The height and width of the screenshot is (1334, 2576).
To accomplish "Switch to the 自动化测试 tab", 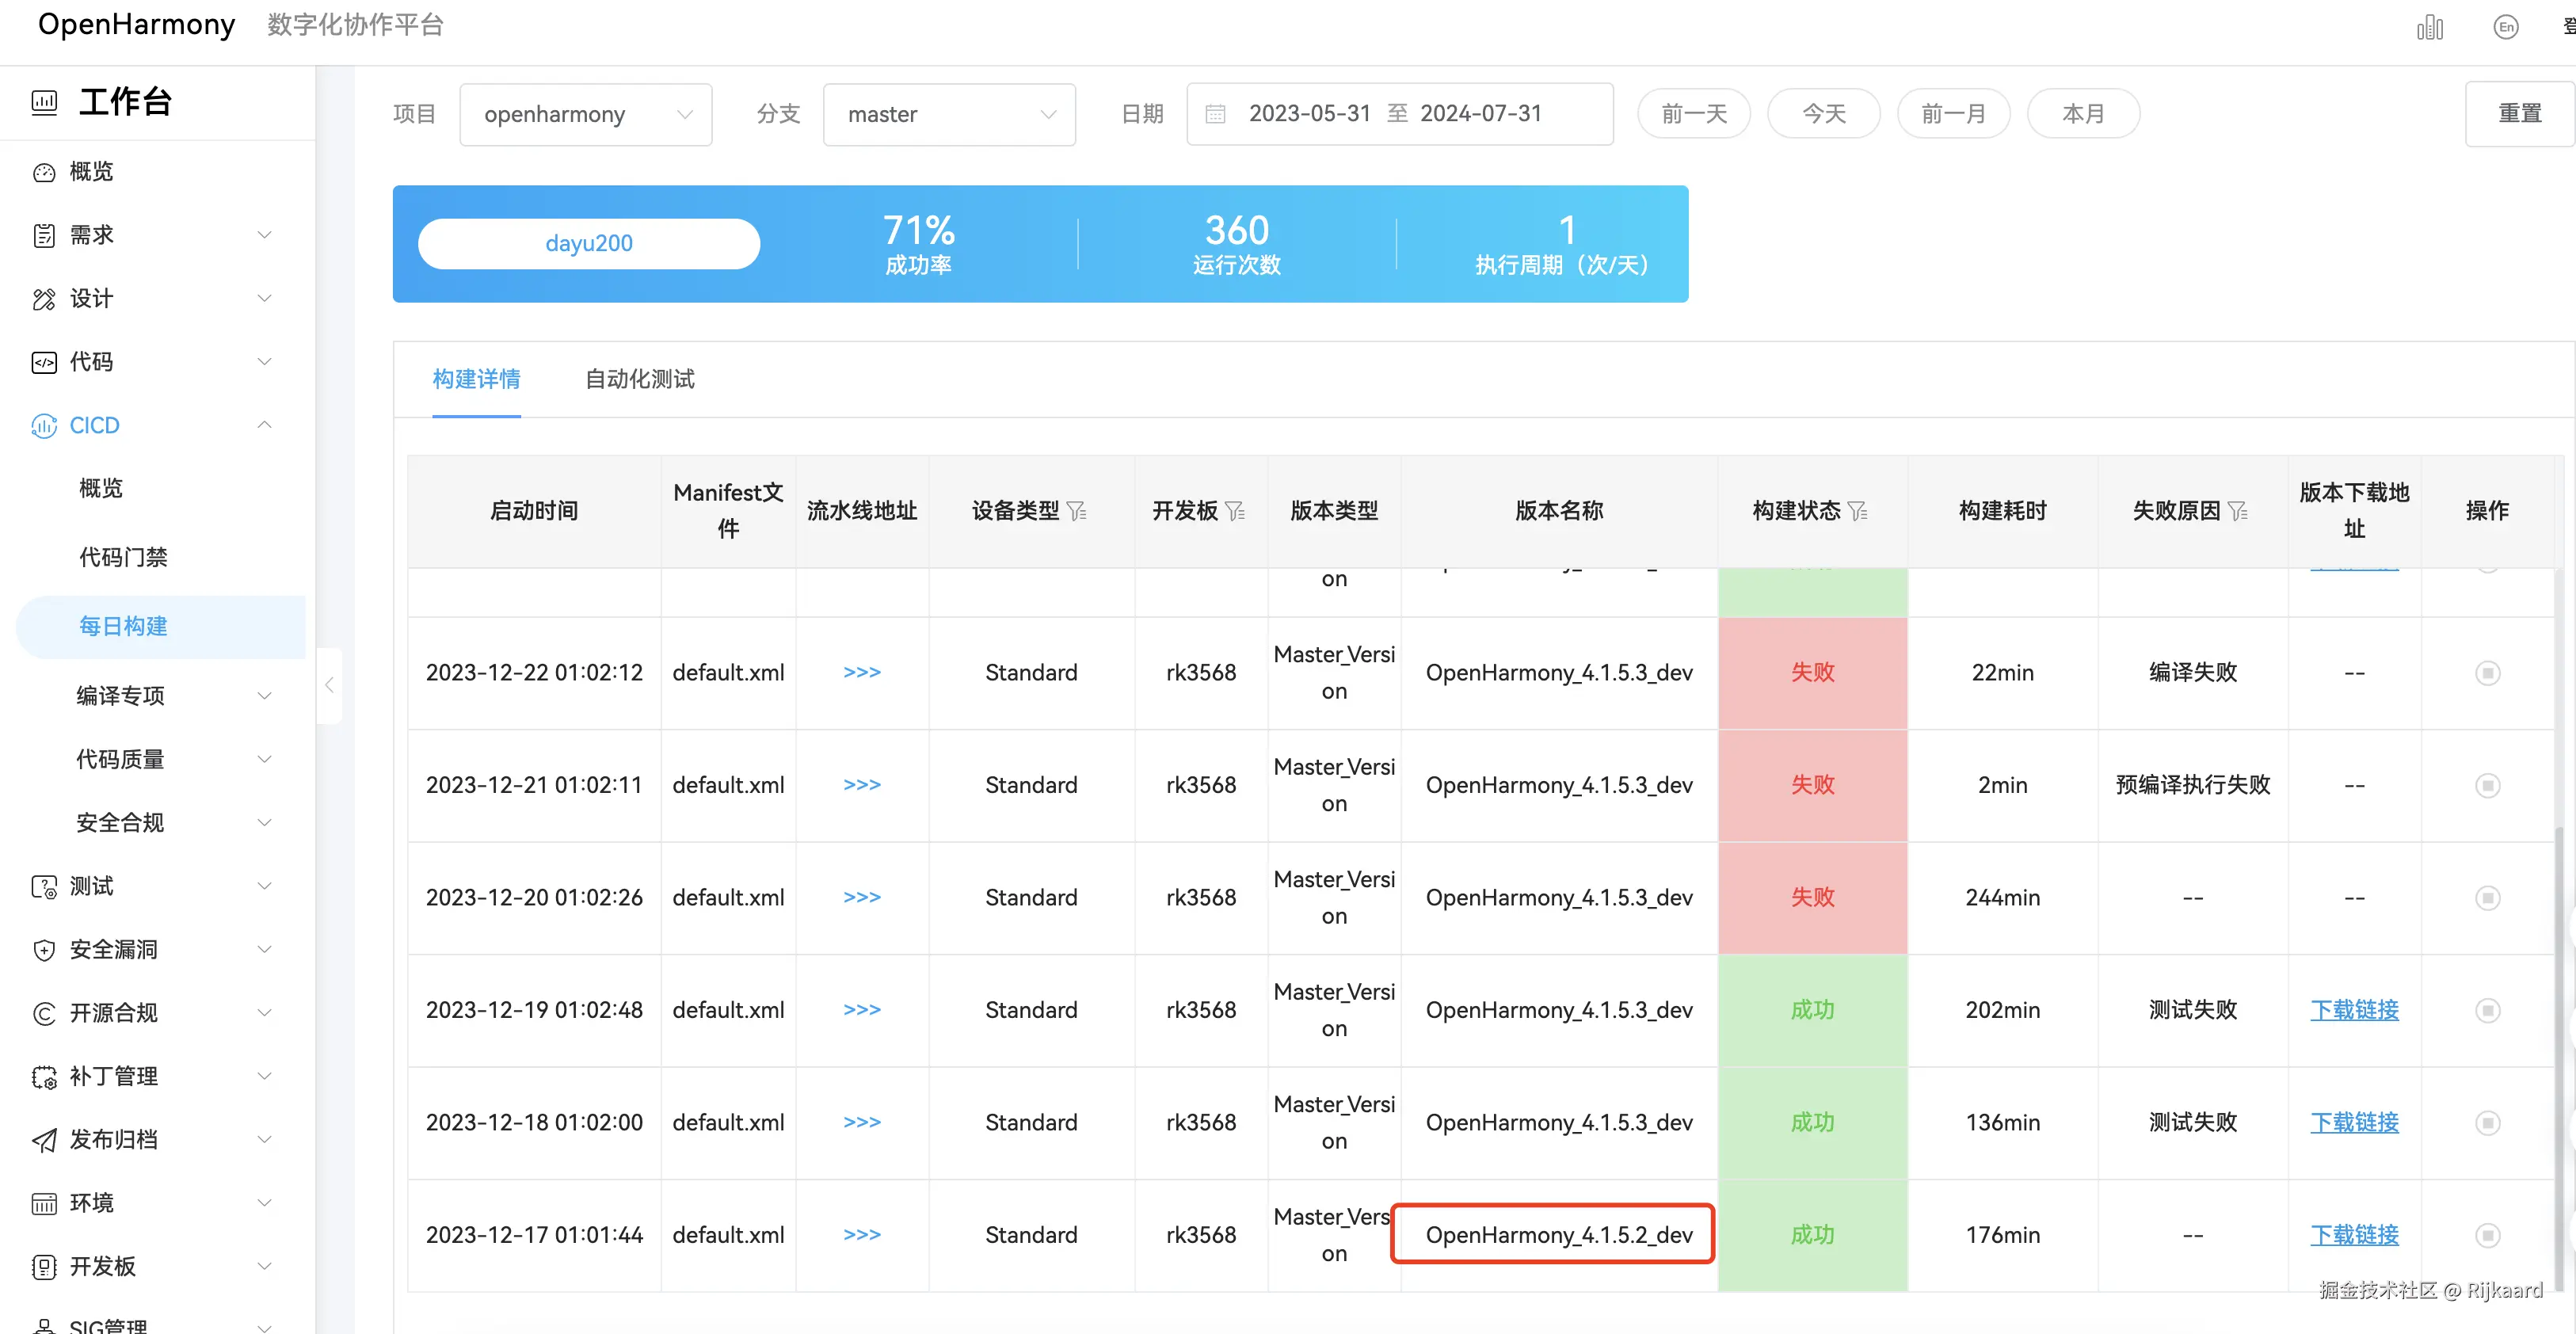I will [x=639, y=379].
